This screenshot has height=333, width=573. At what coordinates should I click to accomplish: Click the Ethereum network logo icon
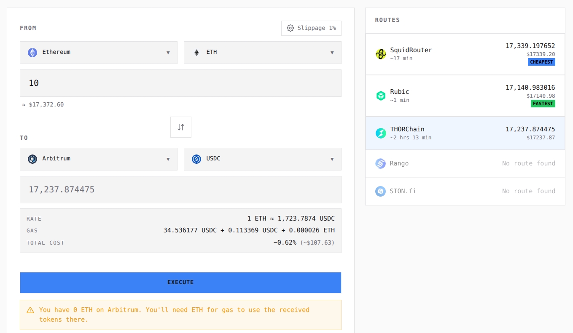32,53
